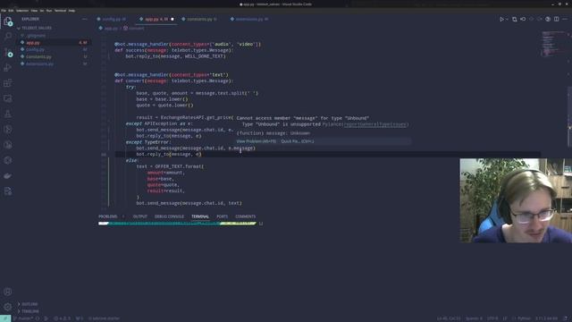Open the Accounts menu icon
This screenshot has width=572, height=322.
[8, 292]
